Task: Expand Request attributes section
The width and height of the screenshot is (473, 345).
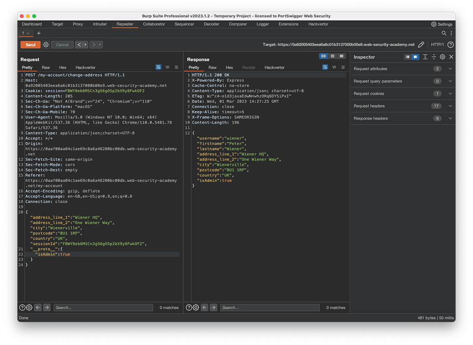Action: tap(404, 69)
